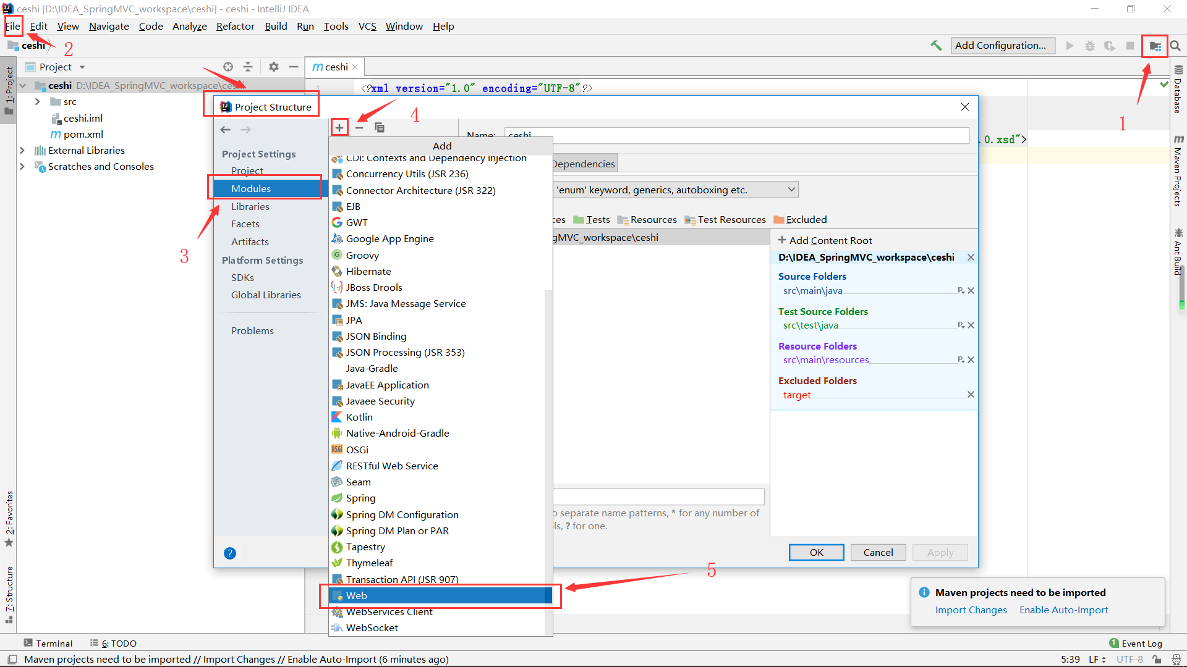
Task: Remove src\main\java source folder X
Action: [x=971, y=291]
